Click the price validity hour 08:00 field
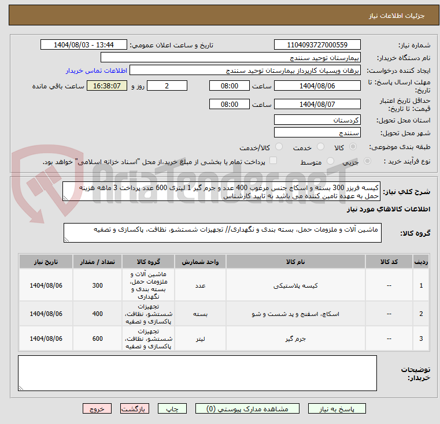Screen dimensions: 440x424 tap(230, 104)
